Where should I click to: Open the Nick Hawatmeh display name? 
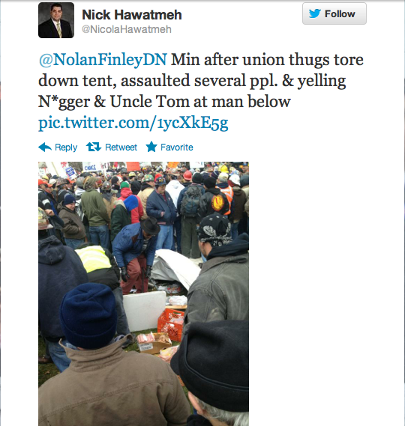pos(132,15)
